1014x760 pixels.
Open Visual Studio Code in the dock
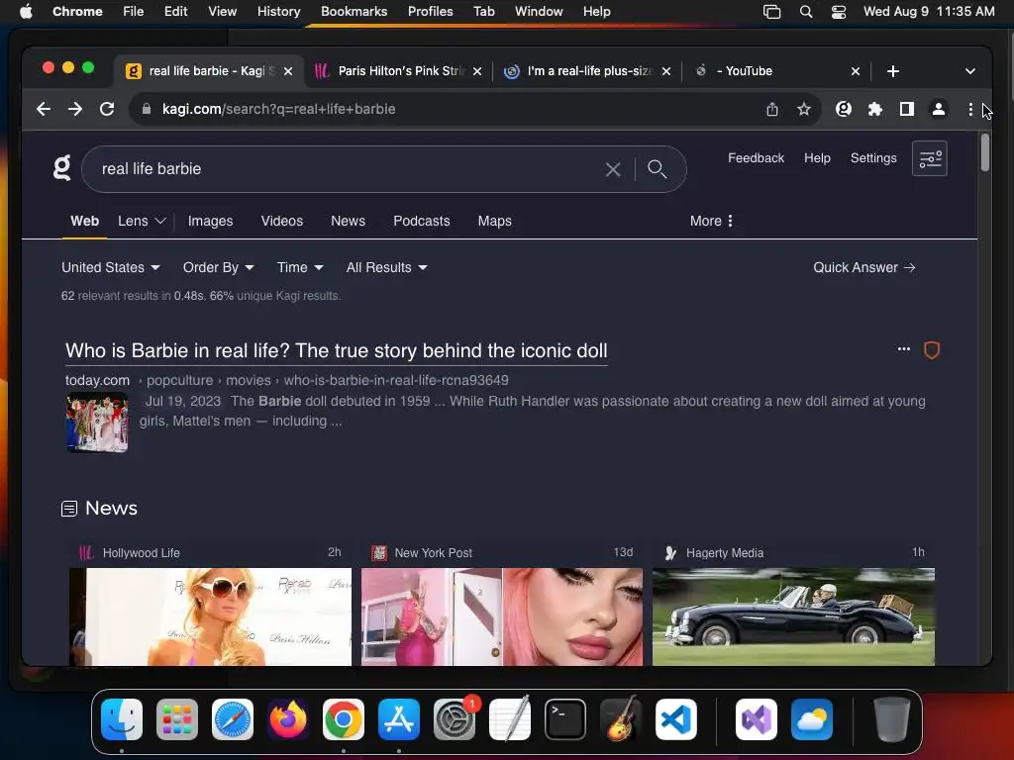[x=675, y=719]
